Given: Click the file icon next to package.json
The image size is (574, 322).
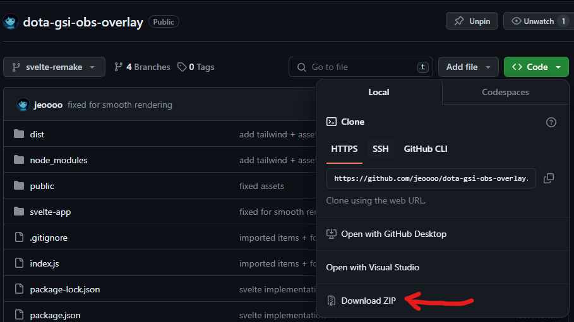Looking at the screenshot, I should coord(19,314).
